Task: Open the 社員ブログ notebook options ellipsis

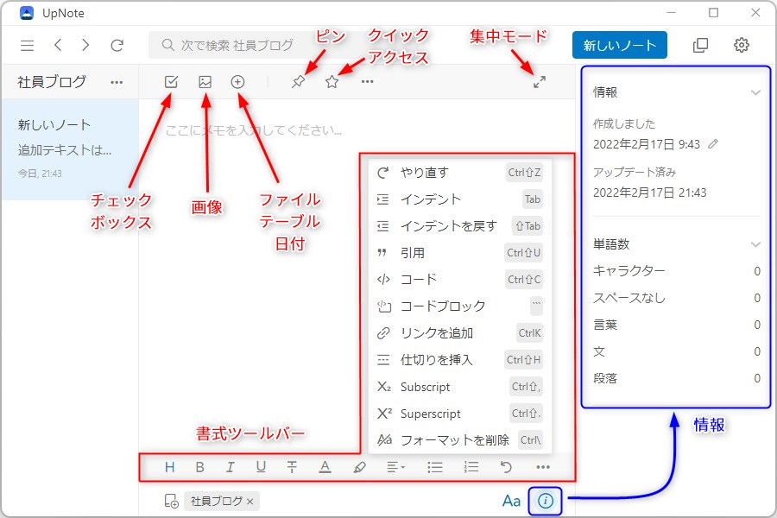Action: pyautogui.click(x=117, y=82)
